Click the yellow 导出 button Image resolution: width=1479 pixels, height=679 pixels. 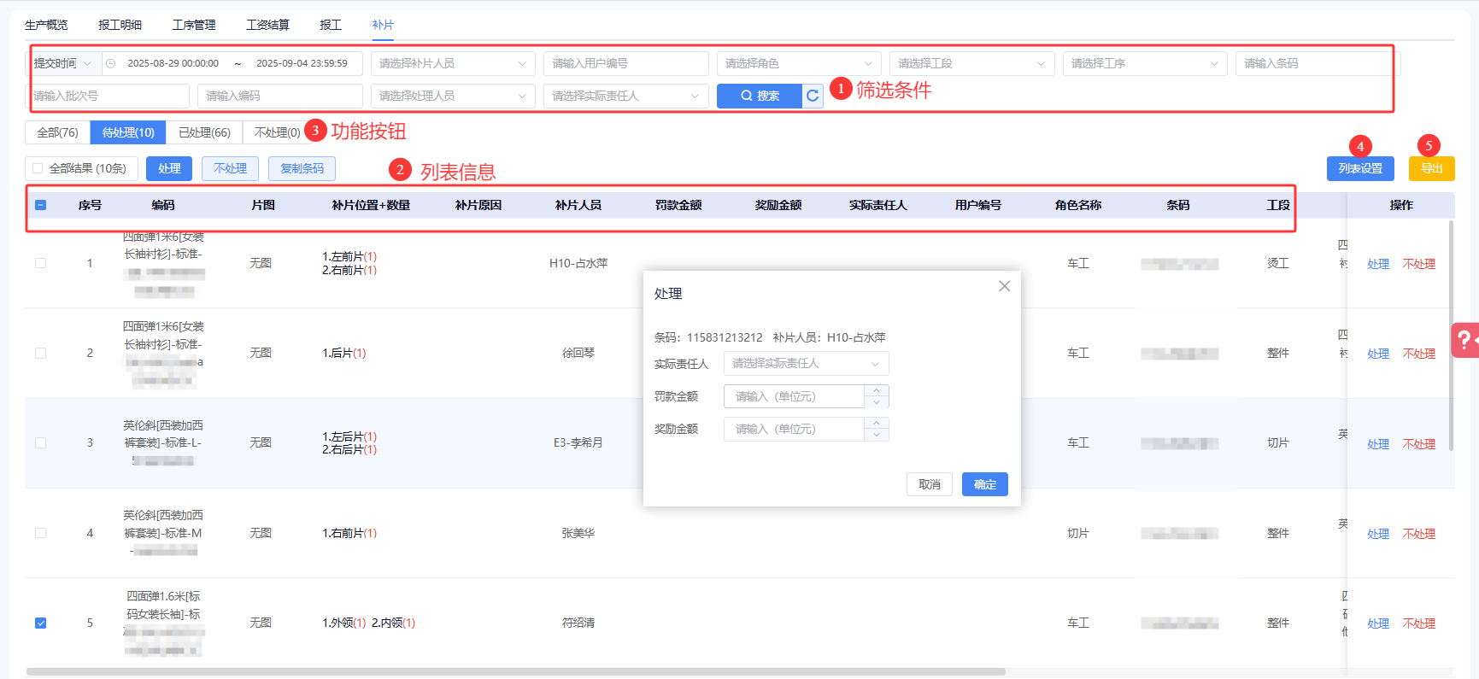coord(1431,168)
